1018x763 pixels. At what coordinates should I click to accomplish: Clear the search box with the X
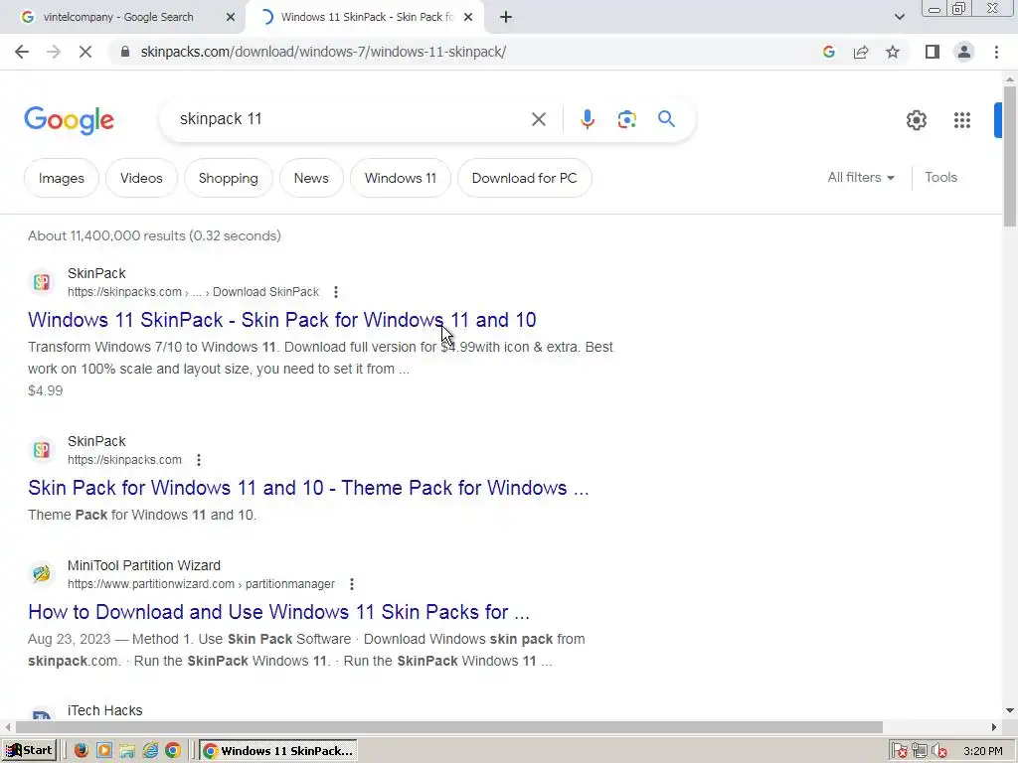point(538,119)
